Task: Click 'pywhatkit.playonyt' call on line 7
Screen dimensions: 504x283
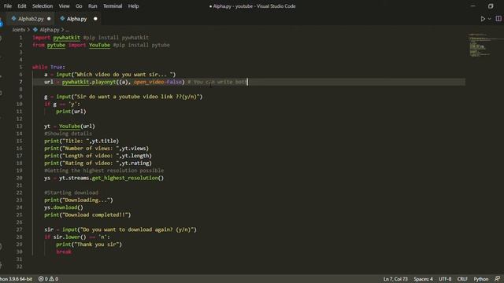Action: 89,82
